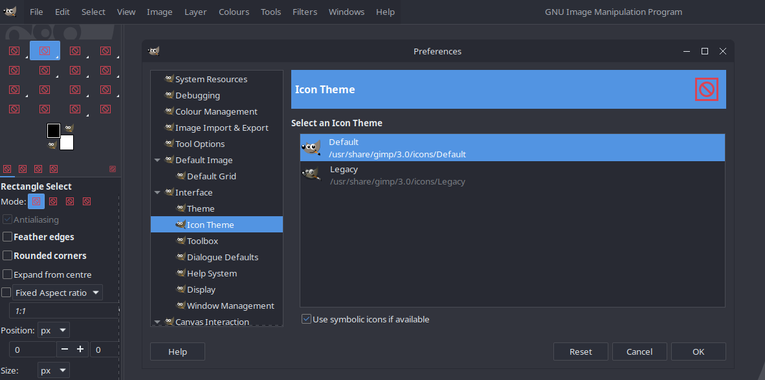Image resolution: width=765 pixels, height=380 pixels.
Task: Click the highlighted selection Mode icon
Action: point(36,202)
